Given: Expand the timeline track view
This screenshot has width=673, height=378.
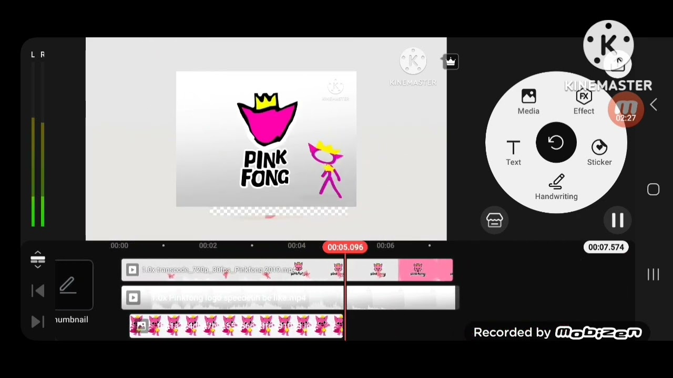Looking at the screenshot, I should (38, 259).
